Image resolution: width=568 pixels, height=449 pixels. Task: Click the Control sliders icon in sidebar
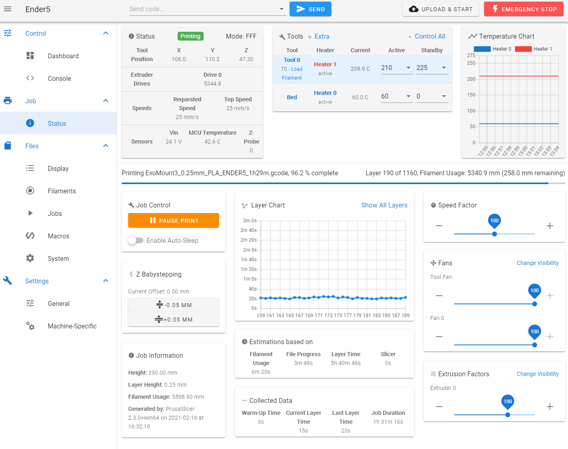8,33
